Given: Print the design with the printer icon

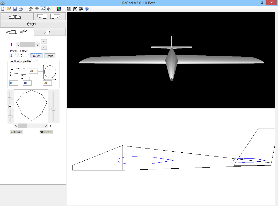Looking at the screenshot, I should [20, 9].
